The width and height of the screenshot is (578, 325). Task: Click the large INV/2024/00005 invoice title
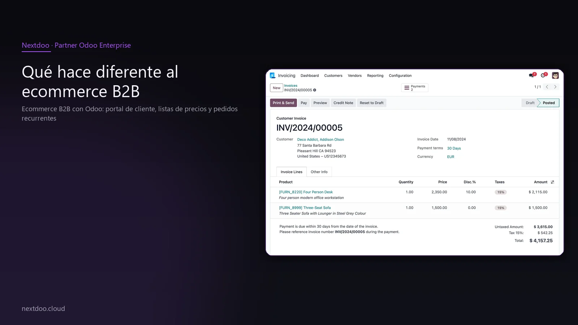click(x=309, y=128)
